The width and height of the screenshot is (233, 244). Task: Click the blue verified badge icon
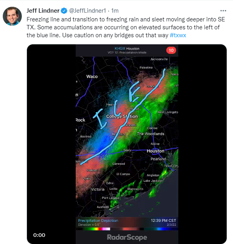(64, 11)
